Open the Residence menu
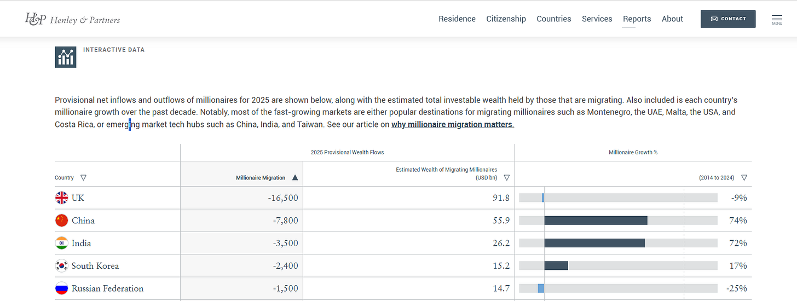The width and height of the screenshot is (797, 301). 457,19
